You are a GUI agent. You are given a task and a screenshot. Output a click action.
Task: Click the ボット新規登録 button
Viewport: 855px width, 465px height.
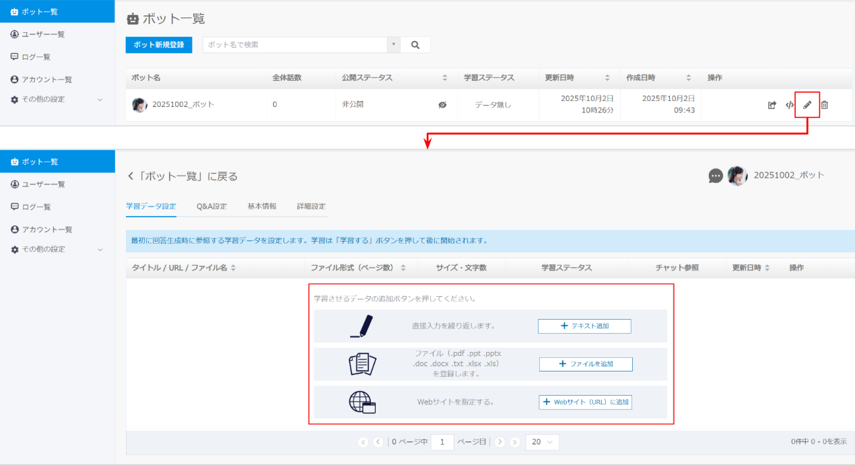pos(159,45)
